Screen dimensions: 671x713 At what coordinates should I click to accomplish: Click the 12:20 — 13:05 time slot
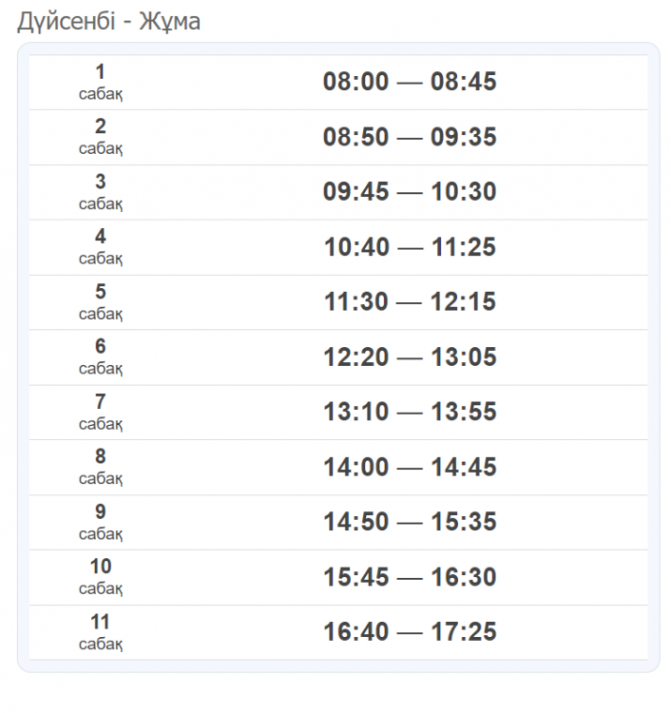click(410, 356)
